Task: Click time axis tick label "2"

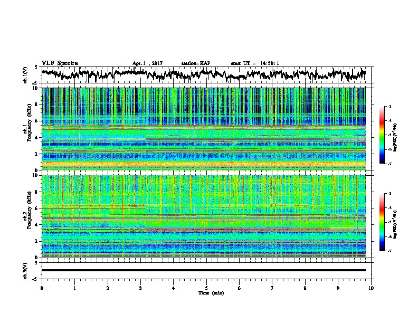Action: pos(108,288)
